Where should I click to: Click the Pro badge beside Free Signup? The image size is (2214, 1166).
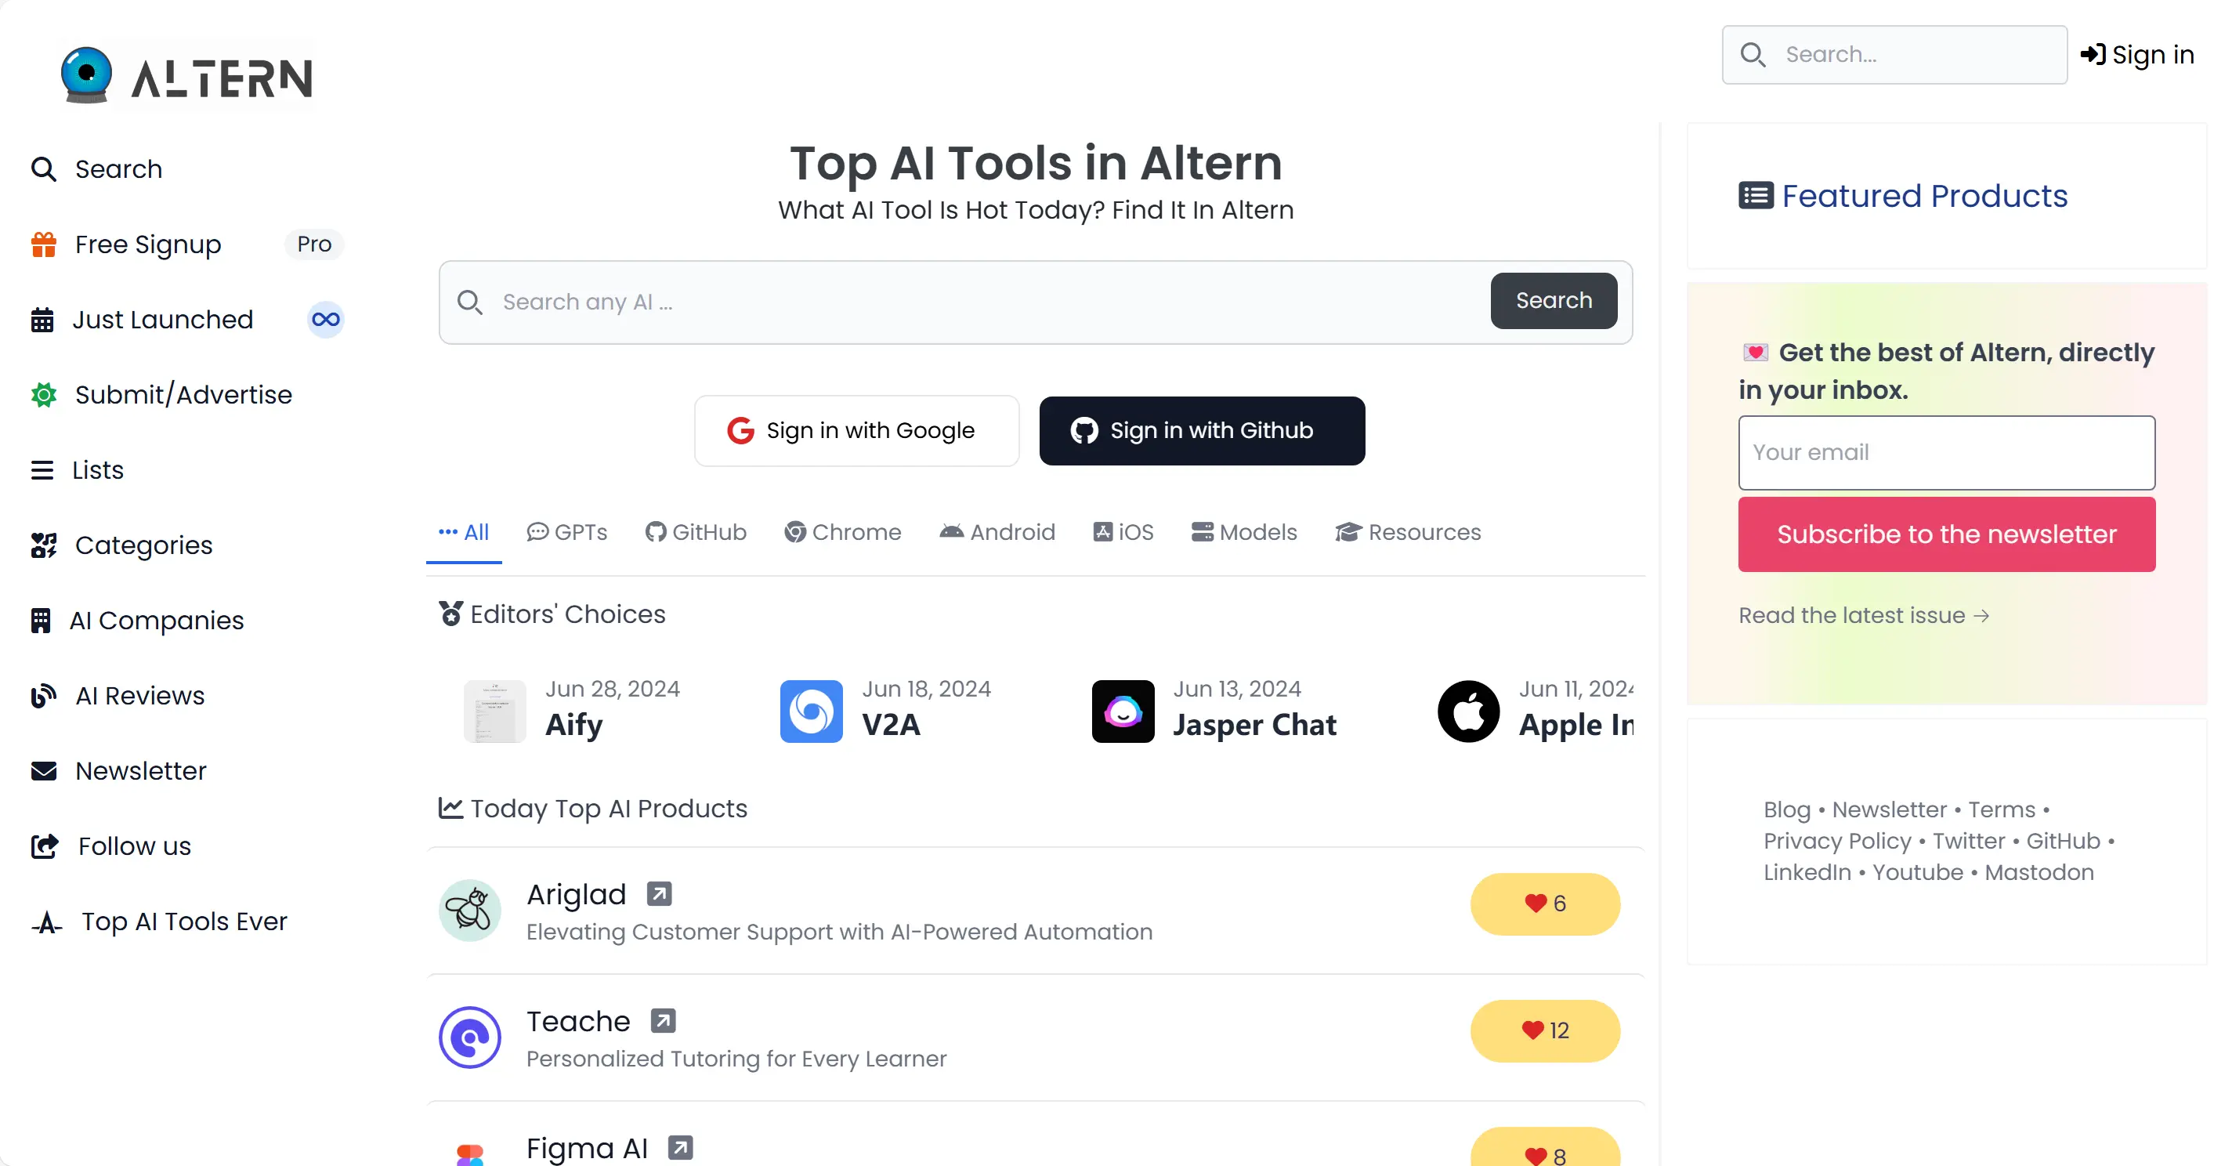pyautogui.click(x=315, y=244)
